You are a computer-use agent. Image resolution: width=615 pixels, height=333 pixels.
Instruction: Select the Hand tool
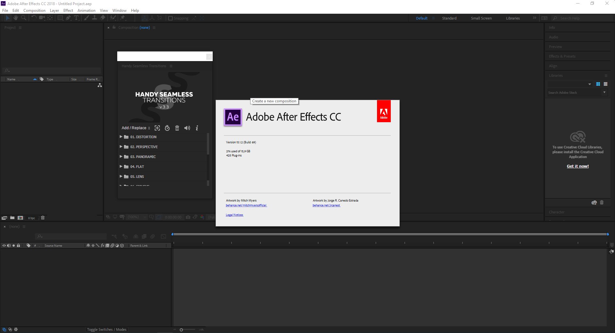(x=16, y=18)
